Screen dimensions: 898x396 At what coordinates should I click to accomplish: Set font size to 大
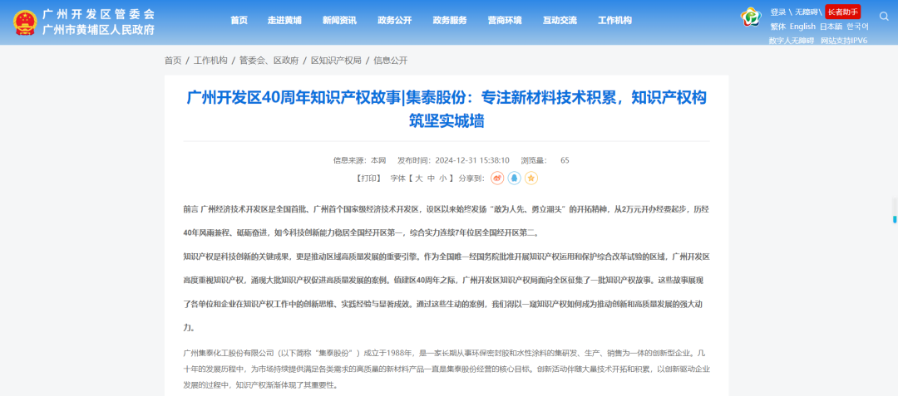click(x=418, y=178)
